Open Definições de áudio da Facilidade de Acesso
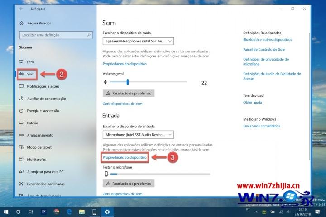 coord(272,76)
